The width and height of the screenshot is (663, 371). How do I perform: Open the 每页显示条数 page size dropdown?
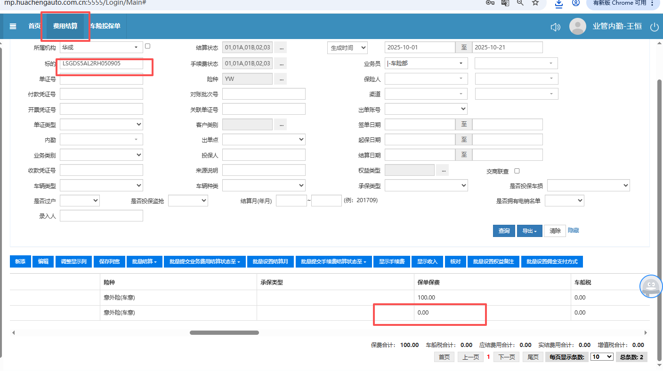(602, 357)
